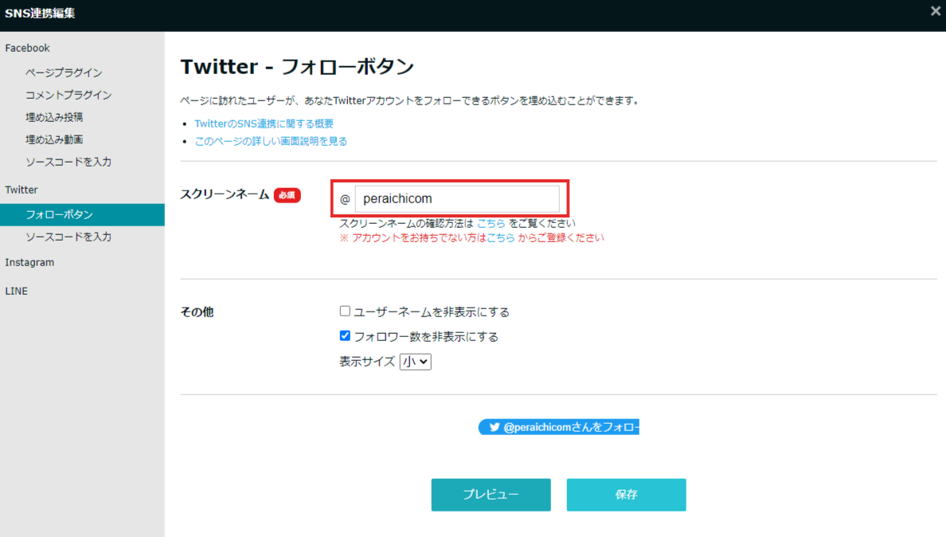Viewport: 946px width, 537px height.
Task: Open the TwitterのSNS連携に関する概要 link
Action: point(263,123)
